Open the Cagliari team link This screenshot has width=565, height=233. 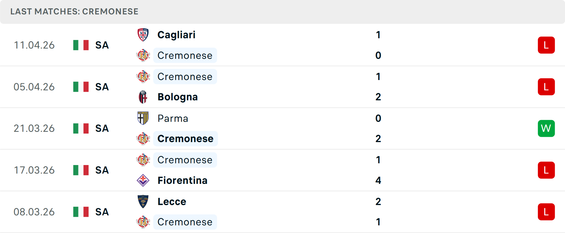(x=176, y=35)
